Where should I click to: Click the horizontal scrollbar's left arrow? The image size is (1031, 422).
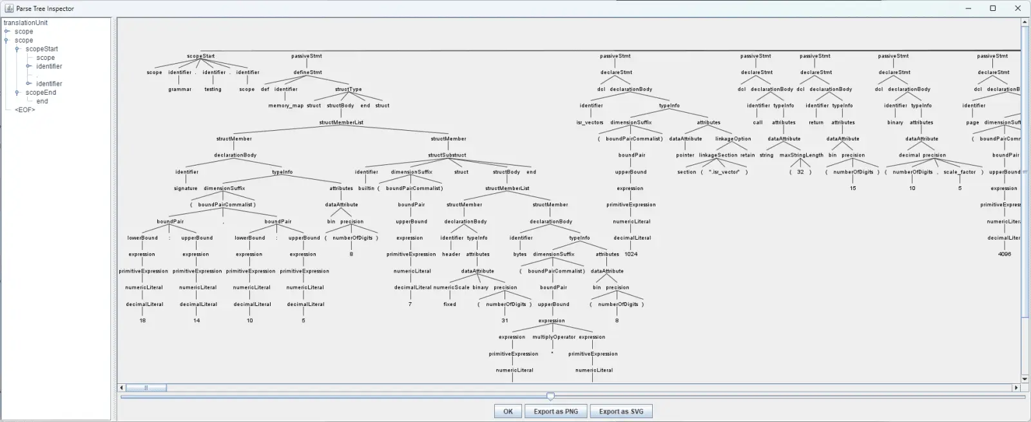pos(122,388)
